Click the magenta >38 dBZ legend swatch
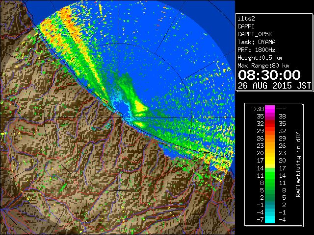 (270, 109)
